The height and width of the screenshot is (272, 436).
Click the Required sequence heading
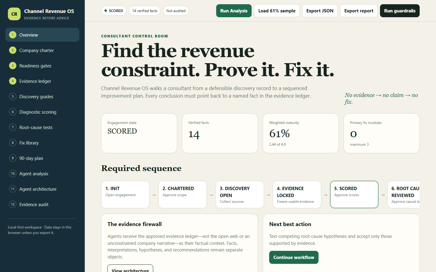[x=141, y=168]
